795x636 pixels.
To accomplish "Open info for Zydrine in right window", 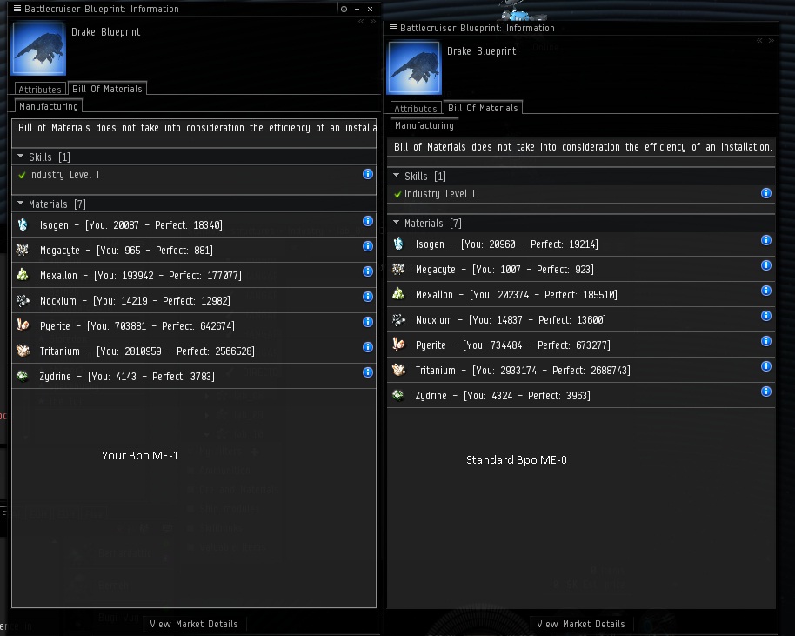I will [x=766, y=392].
